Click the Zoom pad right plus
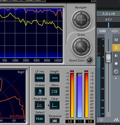The height and width of the screenshot is (125, 120). click(x=89, y=47)
